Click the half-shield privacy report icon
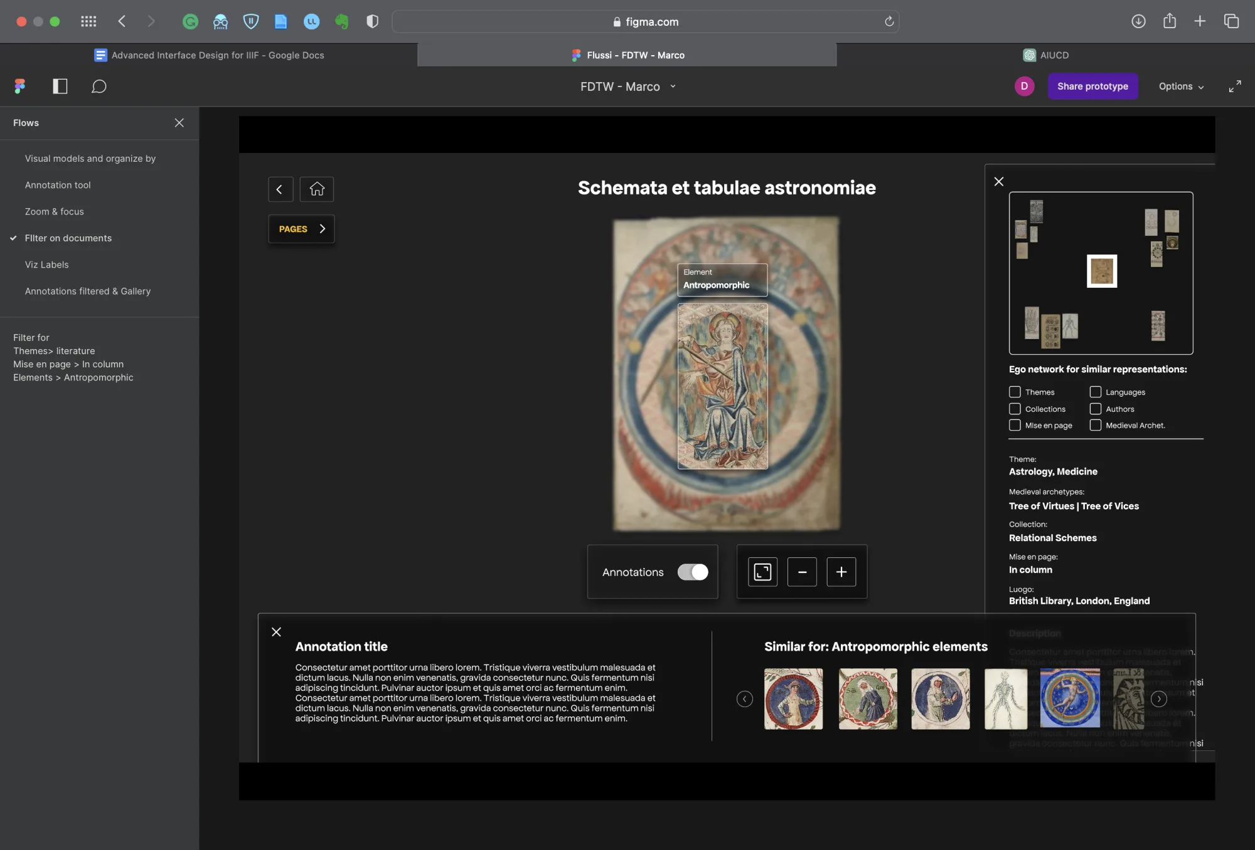Screen dimensions: 1255x850 coord(372,22)
